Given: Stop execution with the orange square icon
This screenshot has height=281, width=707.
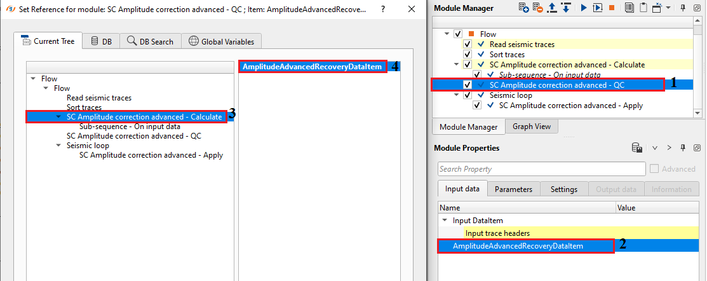Looking at the screenshot, I should [612, 8].
